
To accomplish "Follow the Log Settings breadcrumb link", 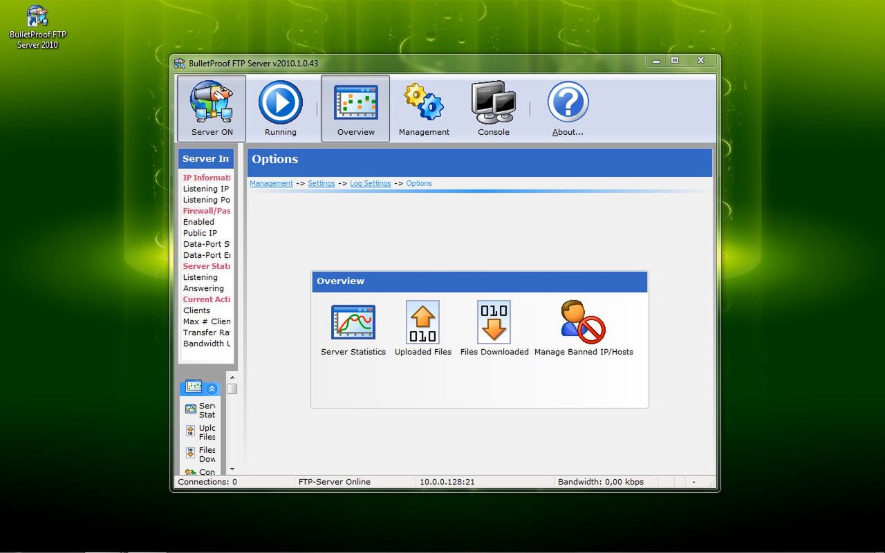I will pyautogui.click(x=371, y=183).
